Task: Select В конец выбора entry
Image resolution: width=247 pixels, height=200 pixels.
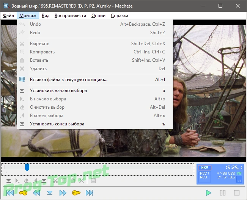Action: pyautogui.click(x=95, y=116)
